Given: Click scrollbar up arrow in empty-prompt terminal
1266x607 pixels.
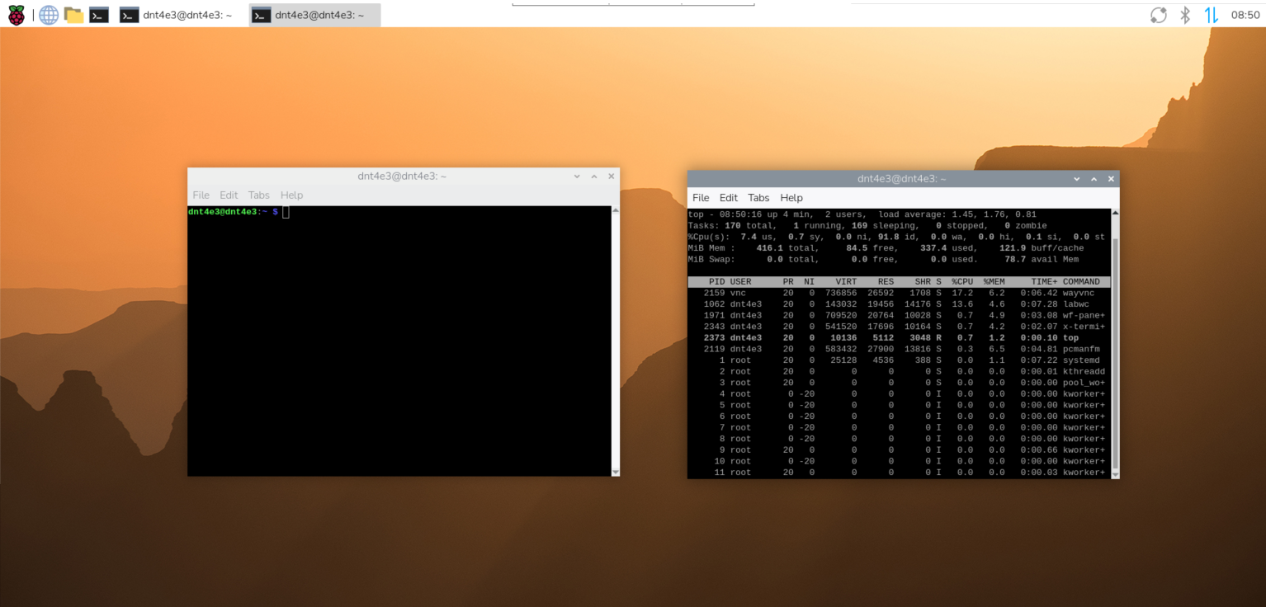Looking at the screenshot, I should [615, 211].
